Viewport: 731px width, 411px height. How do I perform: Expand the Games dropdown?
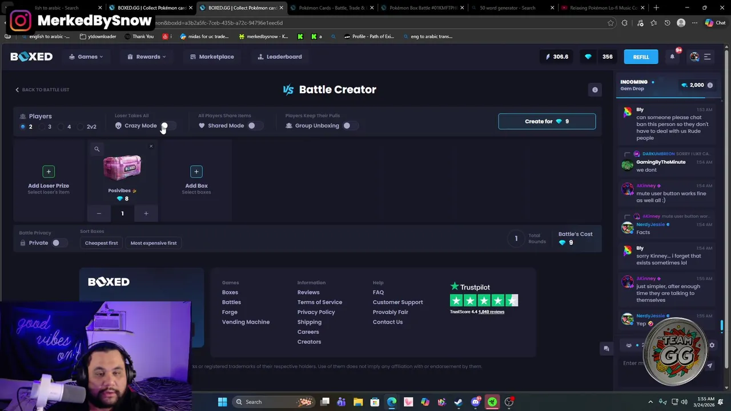pos(86,57)
